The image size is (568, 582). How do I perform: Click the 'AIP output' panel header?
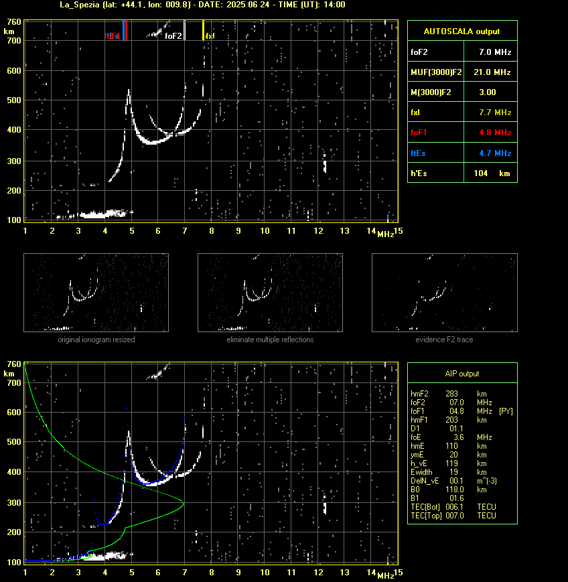462,374
